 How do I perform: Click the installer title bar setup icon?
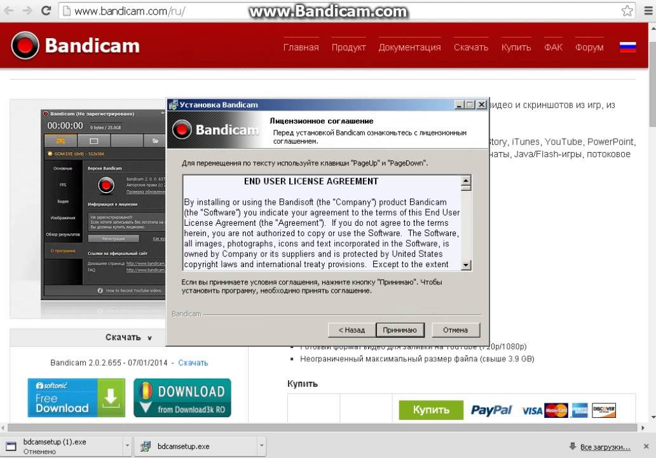173,105
